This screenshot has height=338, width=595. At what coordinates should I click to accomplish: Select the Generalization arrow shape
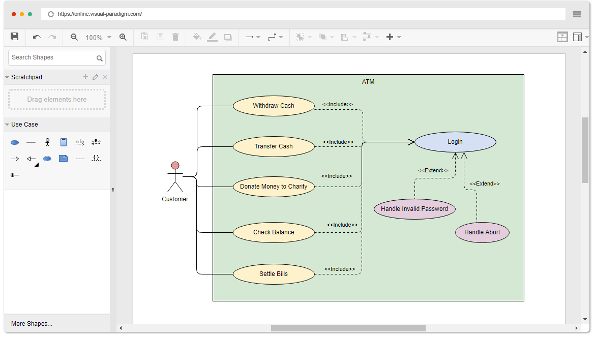[31, 158]
